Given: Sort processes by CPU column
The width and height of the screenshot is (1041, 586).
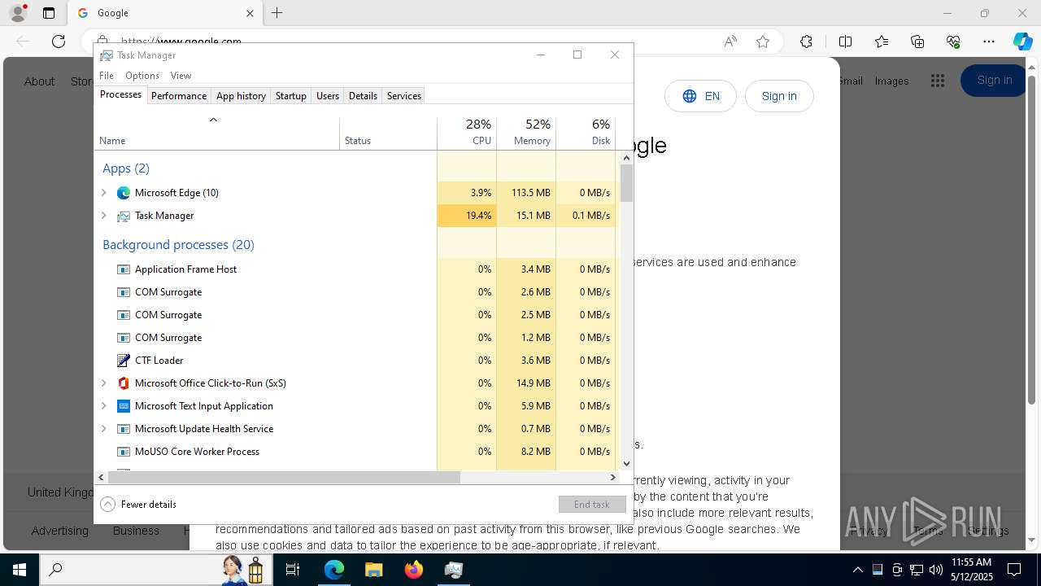Looking at the screenshot, I should [467, 133].
